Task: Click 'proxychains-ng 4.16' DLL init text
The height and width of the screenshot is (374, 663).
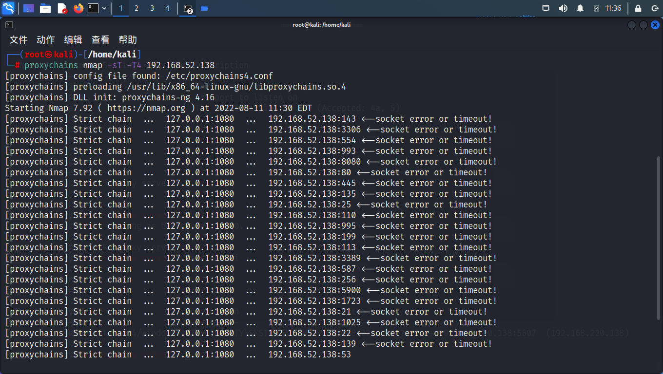Action: coord(168,97)
